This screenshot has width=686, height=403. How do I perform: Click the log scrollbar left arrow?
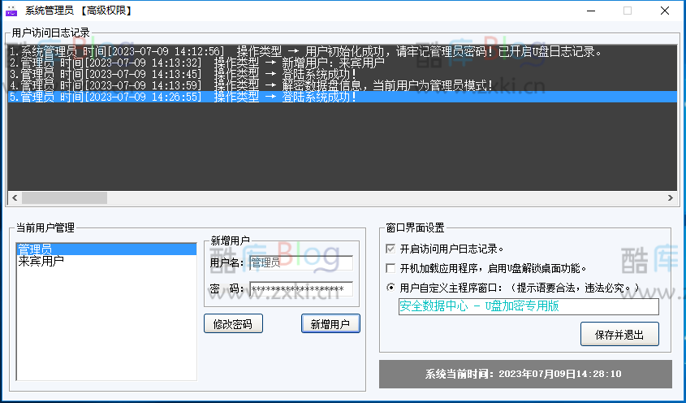(x=15, y=198)
